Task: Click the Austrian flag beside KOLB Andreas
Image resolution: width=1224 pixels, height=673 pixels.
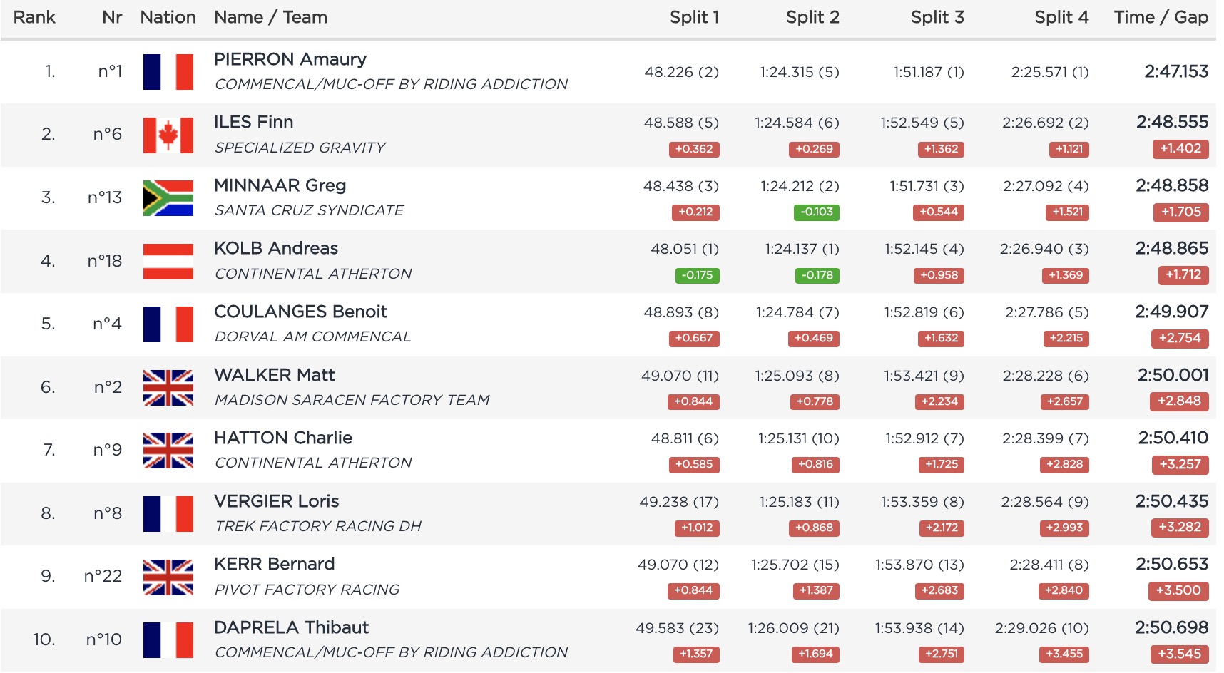Action: [168, 261]
